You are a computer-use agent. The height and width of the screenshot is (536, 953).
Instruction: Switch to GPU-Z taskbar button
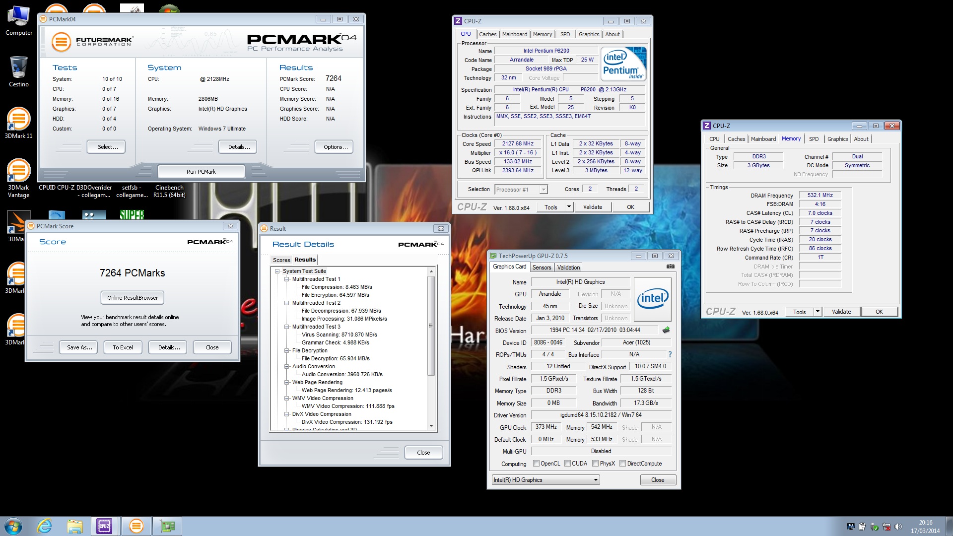[167, 526]
